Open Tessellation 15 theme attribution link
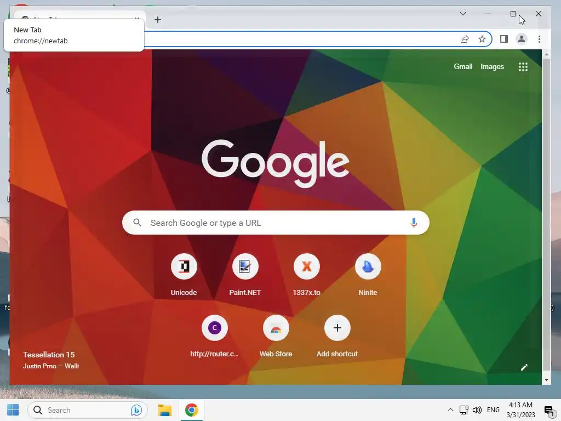Image resolution: width=561 pixels, height=421 pixels. (49, 355)
